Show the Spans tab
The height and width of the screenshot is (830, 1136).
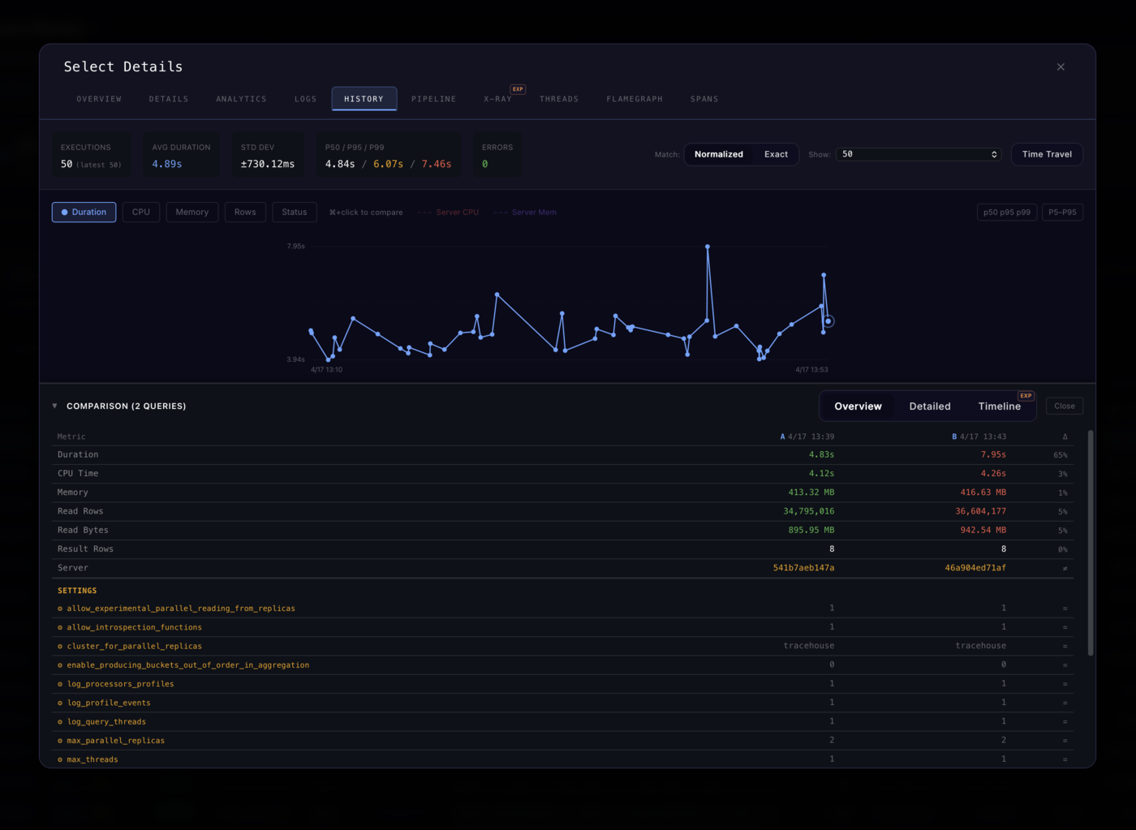(704, 99)
